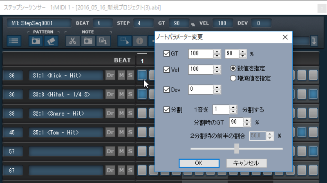The height and width of the screenshot is (183, 327).
Task: Increase Dev value with up arrow
Action: (x=217, y=87)
